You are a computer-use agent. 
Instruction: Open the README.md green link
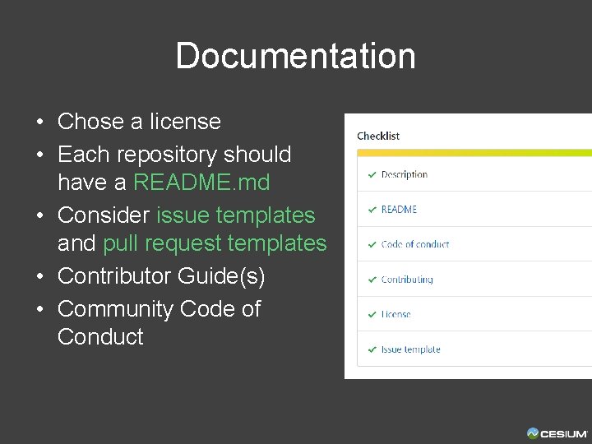point(201,183)
